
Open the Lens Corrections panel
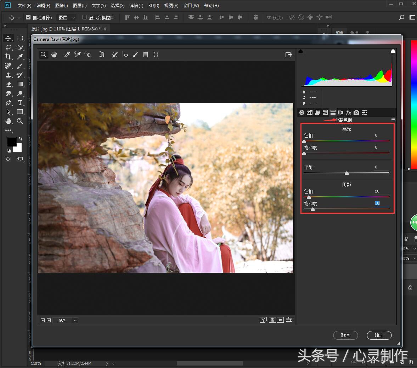click(x=341, y=112)
